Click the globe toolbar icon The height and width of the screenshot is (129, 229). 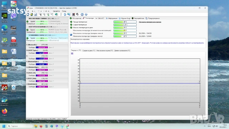click(x=56, y=14)
